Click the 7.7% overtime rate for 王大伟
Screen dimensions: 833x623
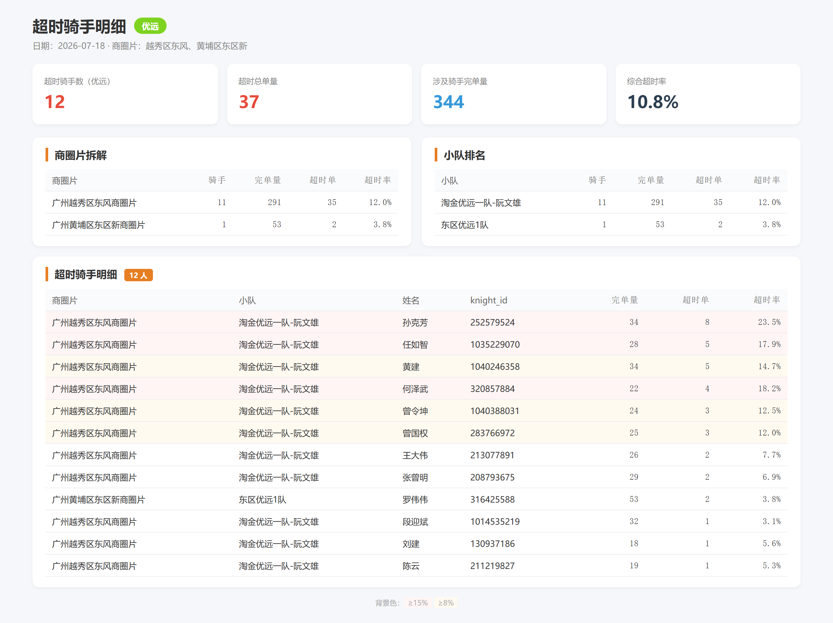(772, 455)
